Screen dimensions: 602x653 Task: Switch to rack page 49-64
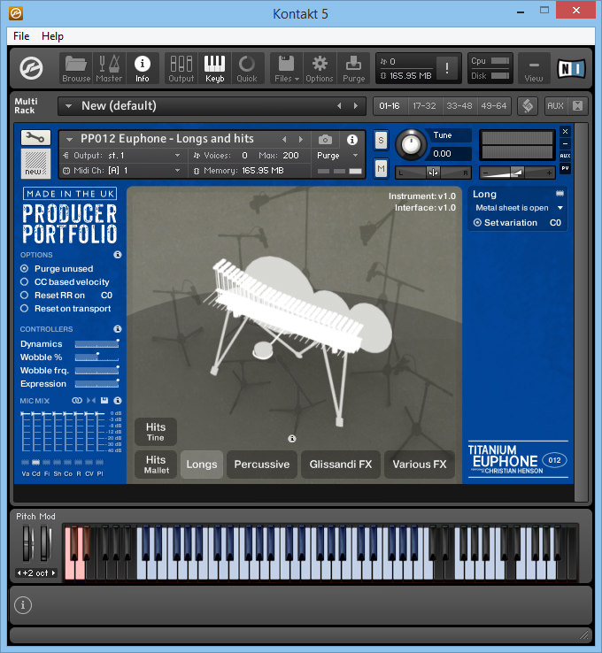pos(494,106)
